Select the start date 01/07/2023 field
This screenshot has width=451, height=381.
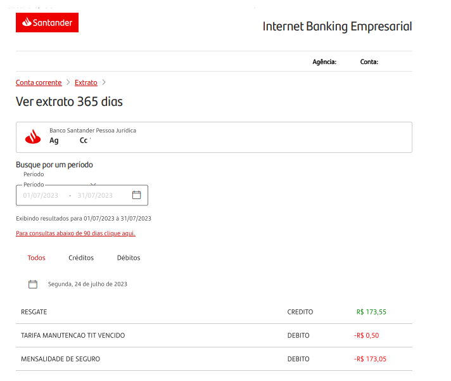point(41,195)
